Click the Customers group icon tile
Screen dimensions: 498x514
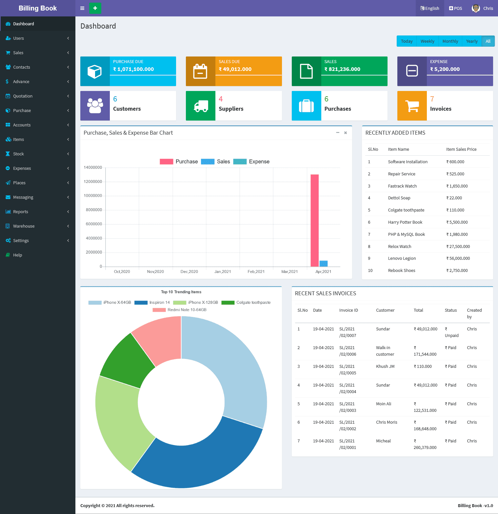tap(95, 106)
